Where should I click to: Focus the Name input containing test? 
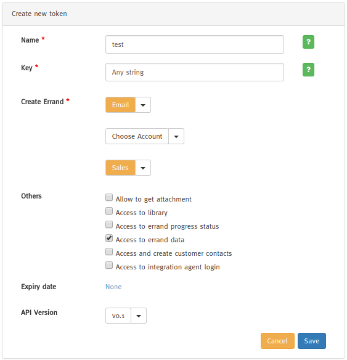(195, 44)
